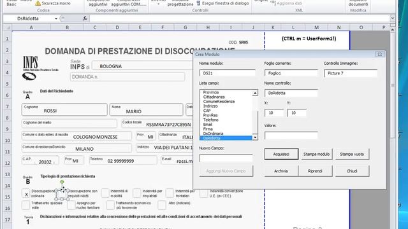Expand the formula bar
The width and height of the screenshot is (408, 229).
392,18
